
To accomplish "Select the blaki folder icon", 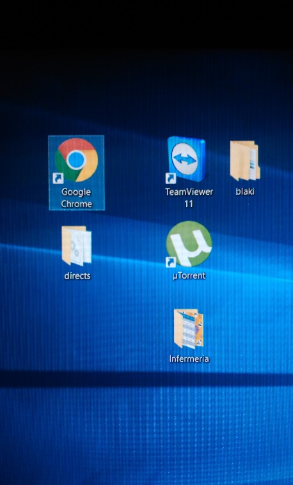I will [x=245, y=160].
